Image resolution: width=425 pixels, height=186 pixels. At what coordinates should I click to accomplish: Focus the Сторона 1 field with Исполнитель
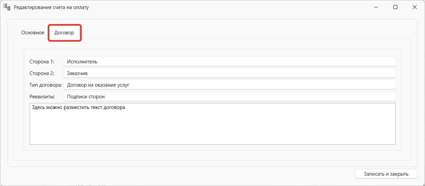pyautogui.click(x=229, y=61)
